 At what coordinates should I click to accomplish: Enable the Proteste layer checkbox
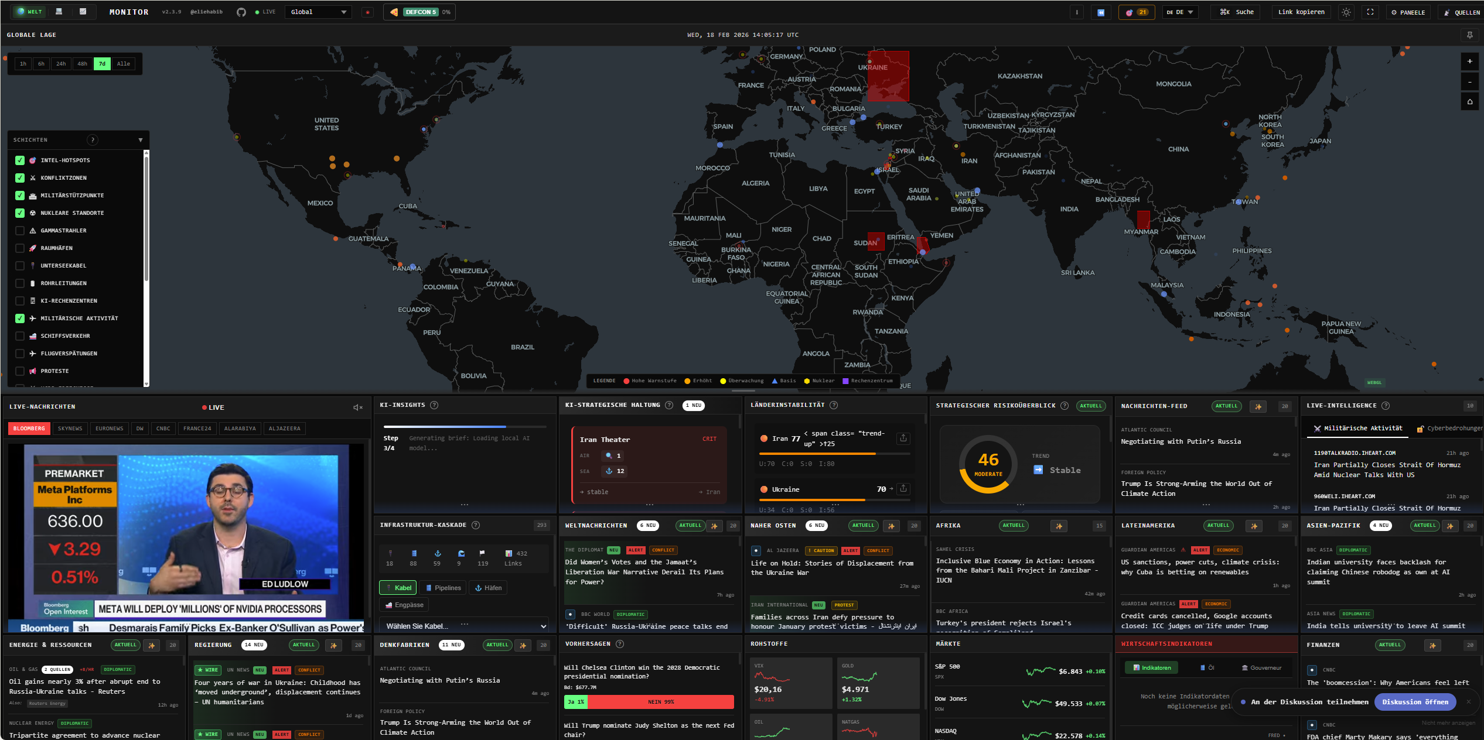(20, 371)
